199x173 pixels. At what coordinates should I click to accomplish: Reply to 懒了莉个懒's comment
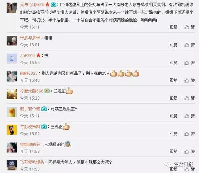(x=173, y=116)
